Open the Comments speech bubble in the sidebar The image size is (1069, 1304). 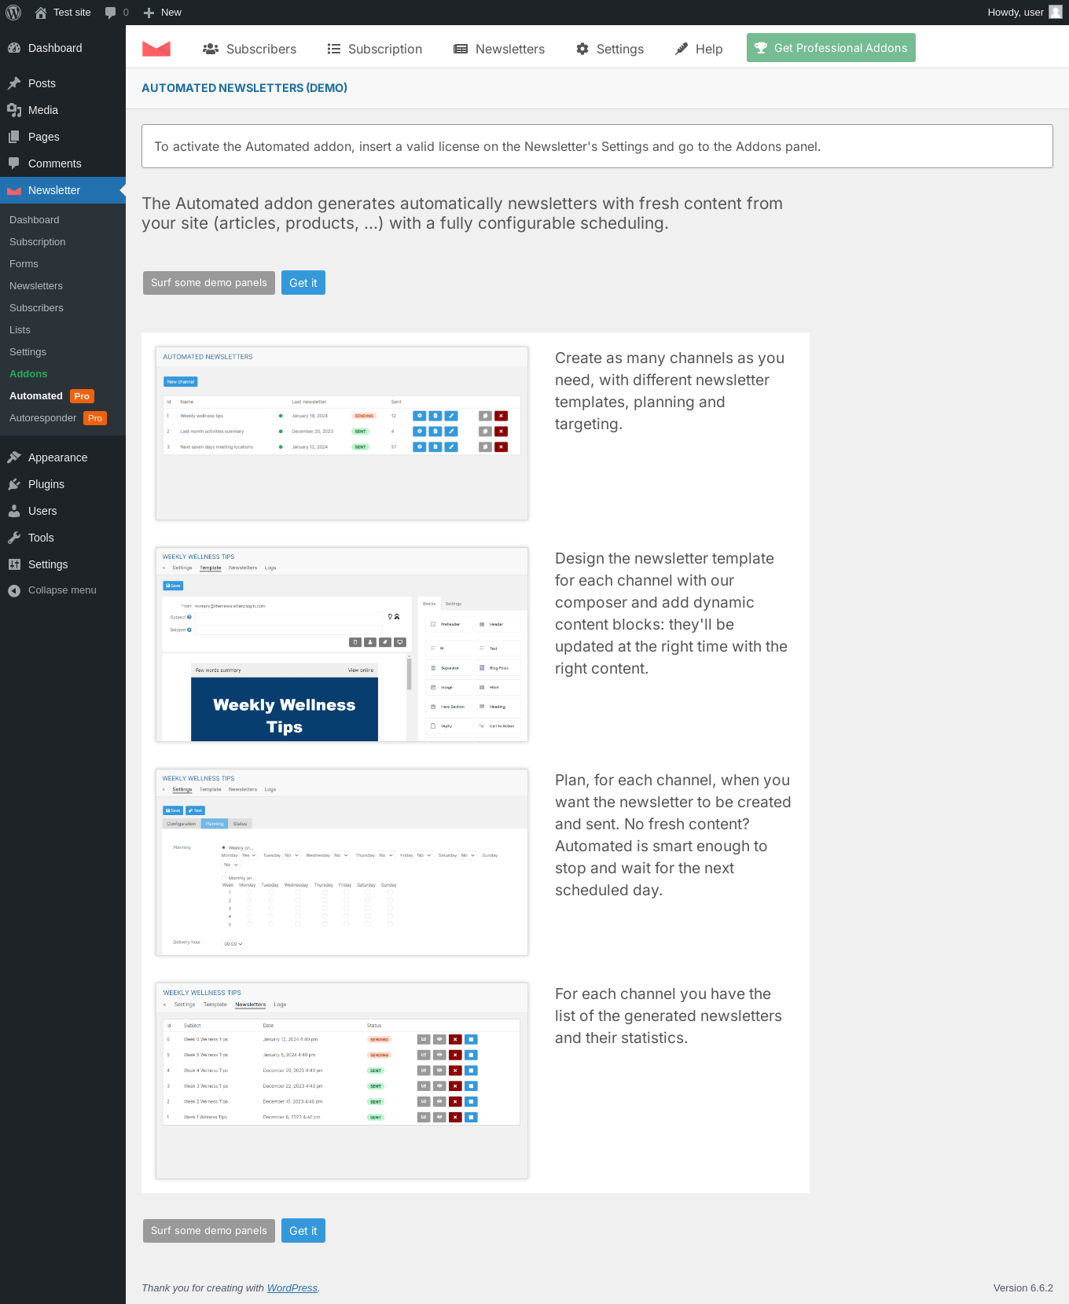(14, 163)
